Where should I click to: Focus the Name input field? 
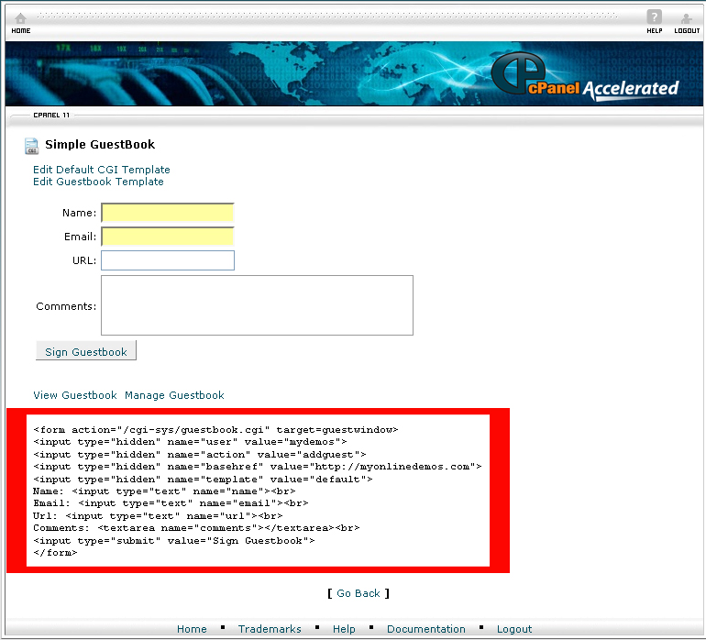pyautogui.click(x=168, y=213)
